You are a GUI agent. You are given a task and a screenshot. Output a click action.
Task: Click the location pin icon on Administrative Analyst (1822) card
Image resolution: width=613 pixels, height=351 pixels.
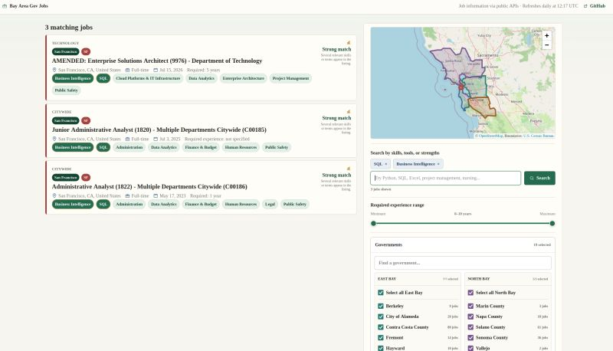click(54, 195)
